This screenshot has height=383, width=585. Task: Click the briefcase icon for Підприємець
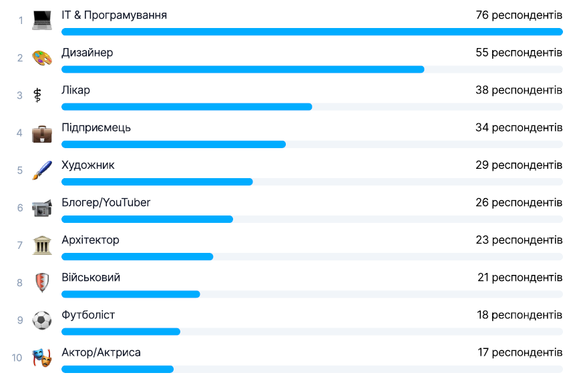(x=42, y=133)
